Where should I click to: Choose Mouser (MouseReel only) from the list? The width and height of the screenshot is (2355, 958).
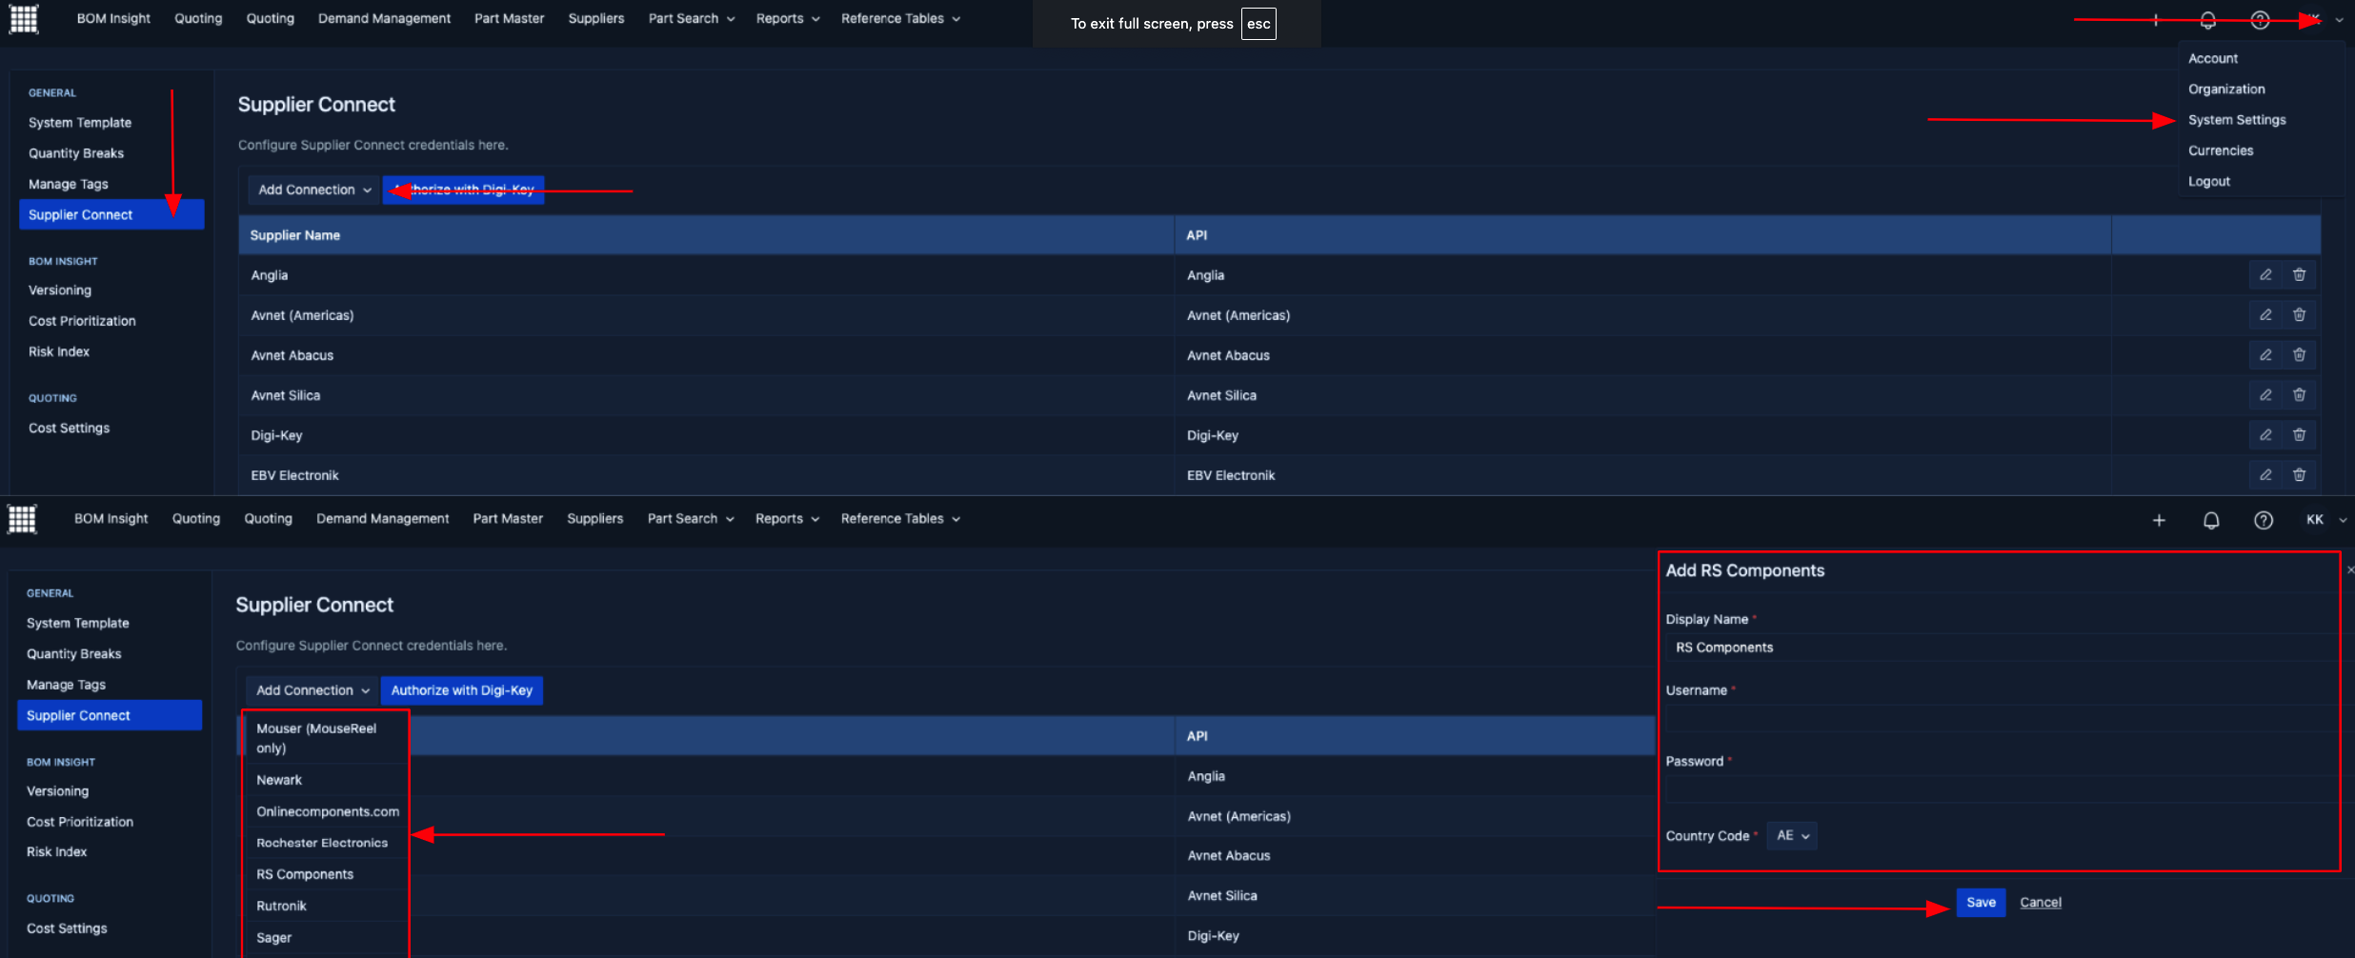tap(316, 738)
